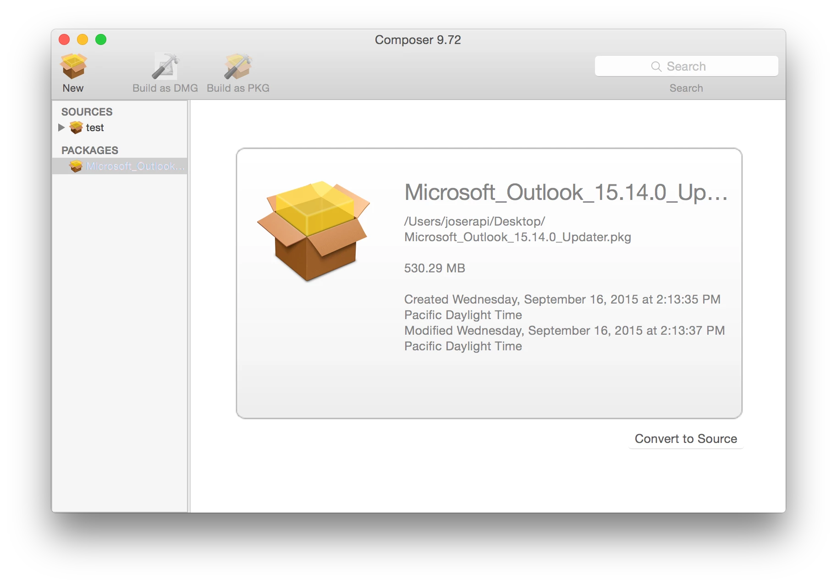The image size is (837, 586).
Task: Select Microsoft_Outlook package in sidebar
Action: click(x=120, y=166)
